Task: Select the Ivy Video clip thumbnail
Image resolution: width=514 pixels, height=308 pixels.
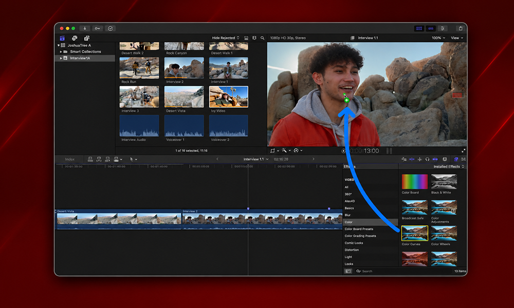Action: [229, 97]
